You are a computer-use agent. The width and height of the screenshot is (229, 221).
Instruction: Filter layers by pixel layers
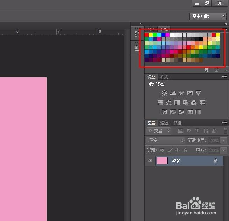click(180, 130)
